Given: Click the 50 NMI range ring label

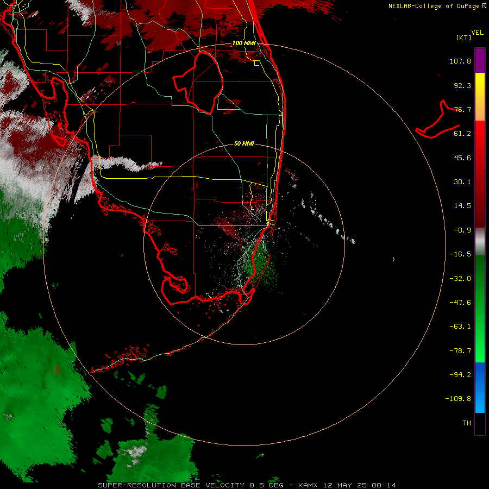Looking at the screenshot, I should (x=244, y=143).
